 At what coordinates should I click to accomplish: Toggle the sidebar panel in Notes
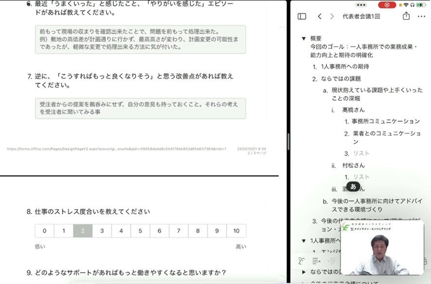pos(302,17)
